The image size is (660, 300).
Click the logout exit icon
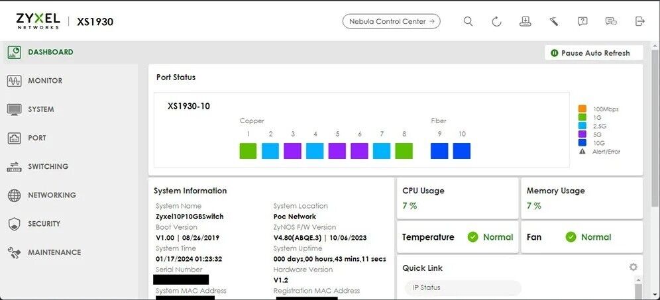640,21
